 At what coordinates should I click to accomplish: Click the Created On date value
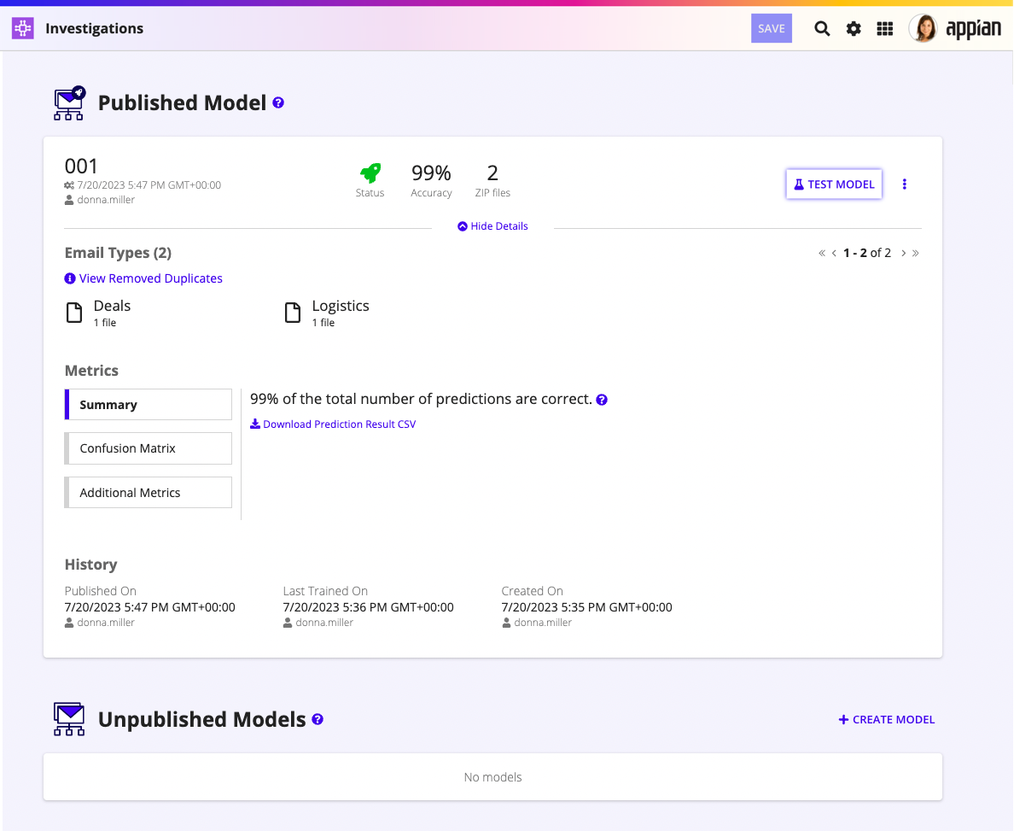(586, 607)
